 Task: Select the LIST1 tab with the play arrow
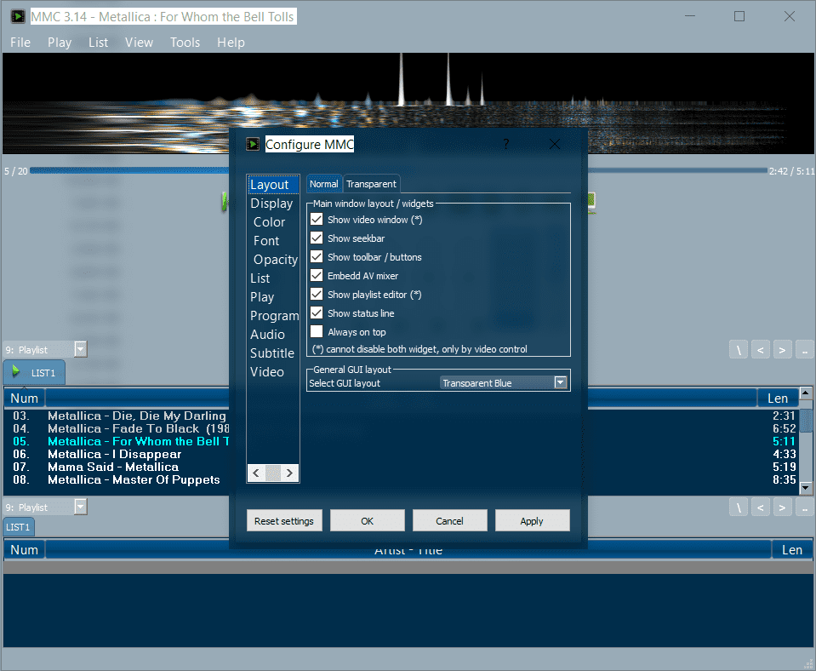coord(34,372)
